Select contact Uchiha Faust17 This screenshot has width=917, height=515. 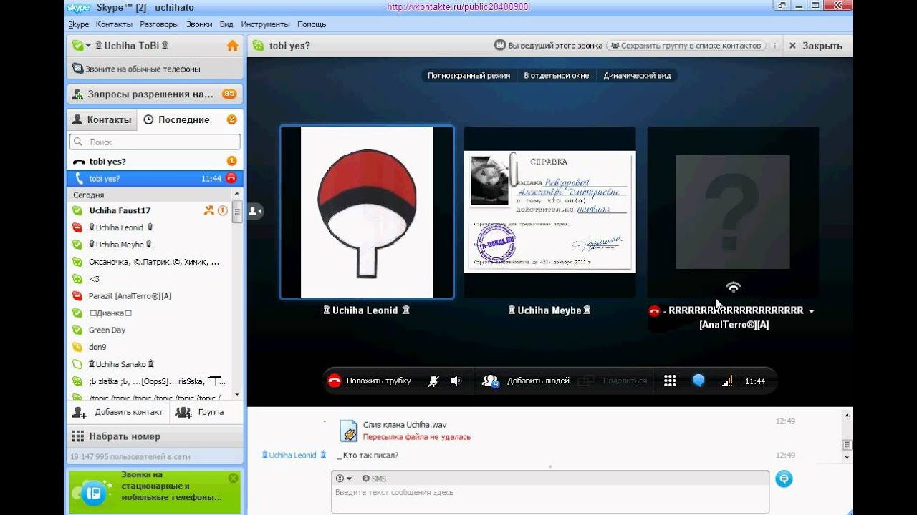click(x=149, y=210)
